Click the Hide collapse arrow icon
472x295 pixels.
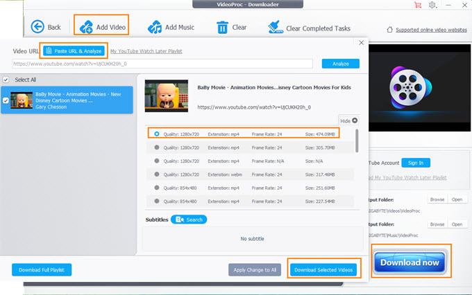click(355, 120)
